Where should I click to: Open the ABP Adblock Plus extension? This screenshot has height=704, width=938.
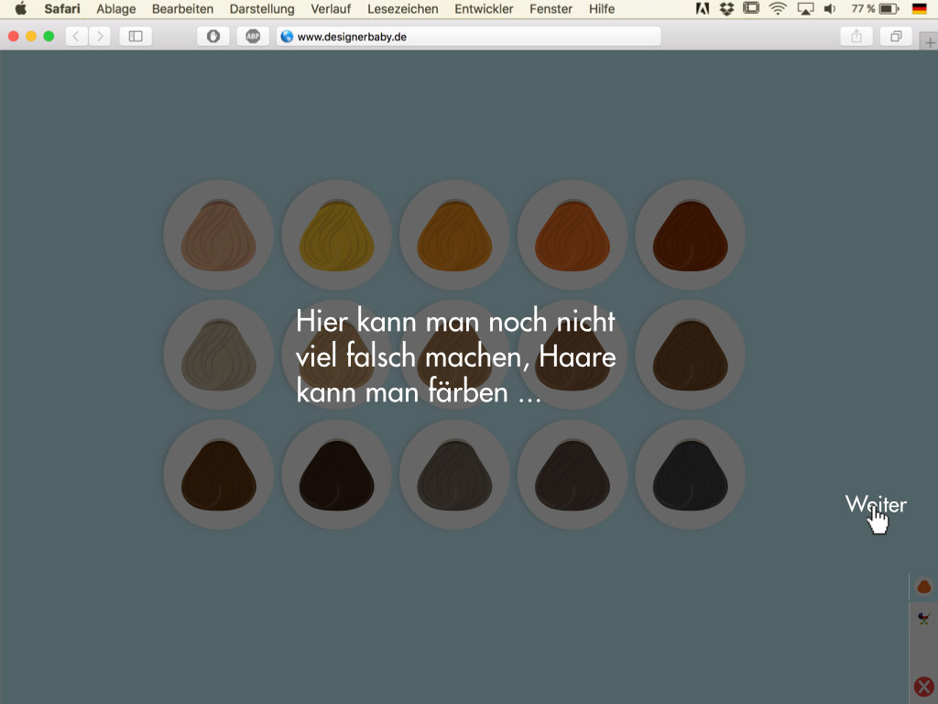pos(253,37)
